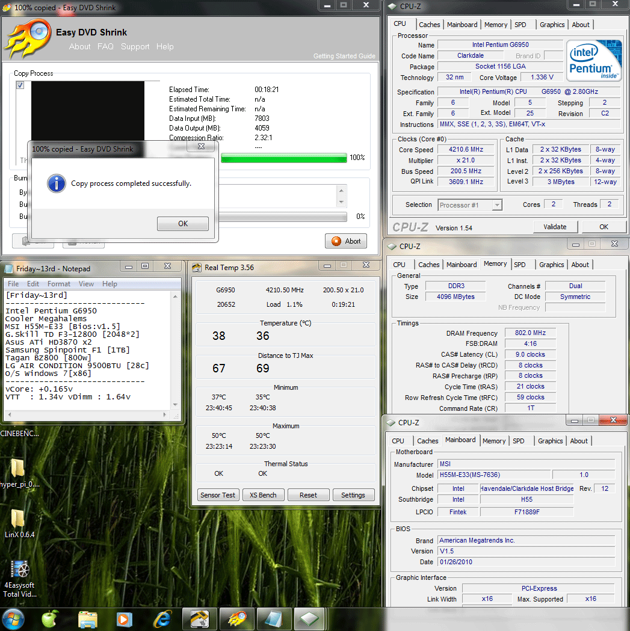
Task: Open the green apple taskbar icon
Action: [49, 619]
